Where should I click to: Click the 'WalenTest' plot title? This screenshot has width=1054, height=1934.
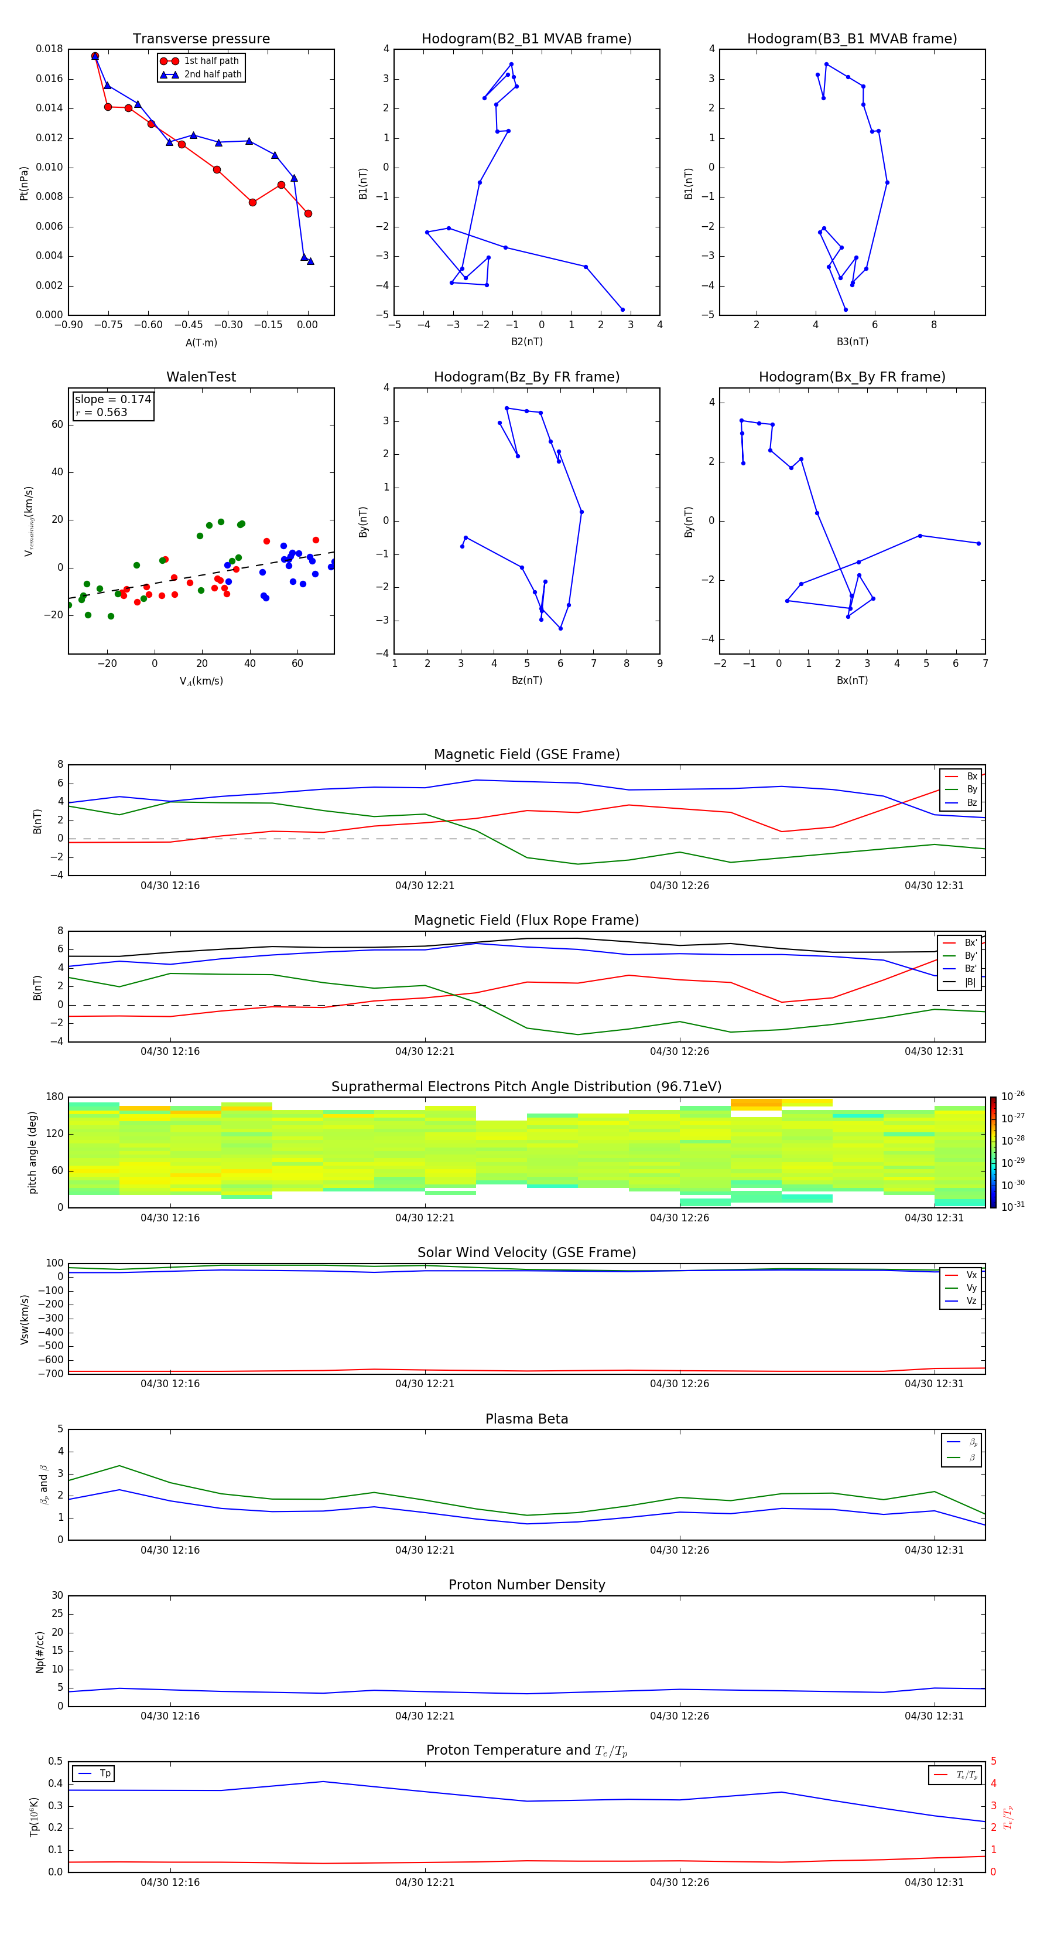[x=201, y=377]
